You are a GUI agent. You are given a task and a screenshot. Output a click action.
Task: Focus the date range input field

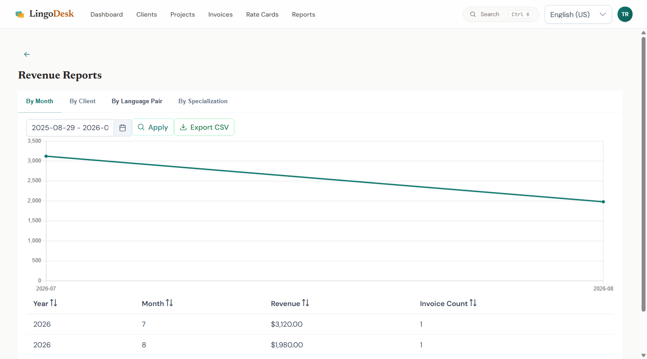click(70, 128)
